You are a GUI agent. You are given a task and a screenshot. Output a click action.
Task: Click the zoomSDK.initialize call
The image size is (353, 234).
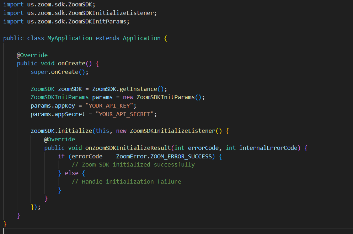coord(61,131)
